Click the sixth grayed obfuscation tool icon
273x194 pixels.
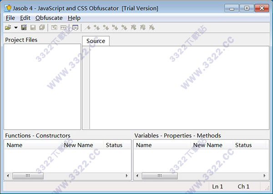point(133,27)
